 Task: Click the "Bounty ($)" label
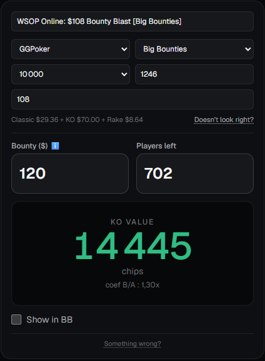coord(30,146)
